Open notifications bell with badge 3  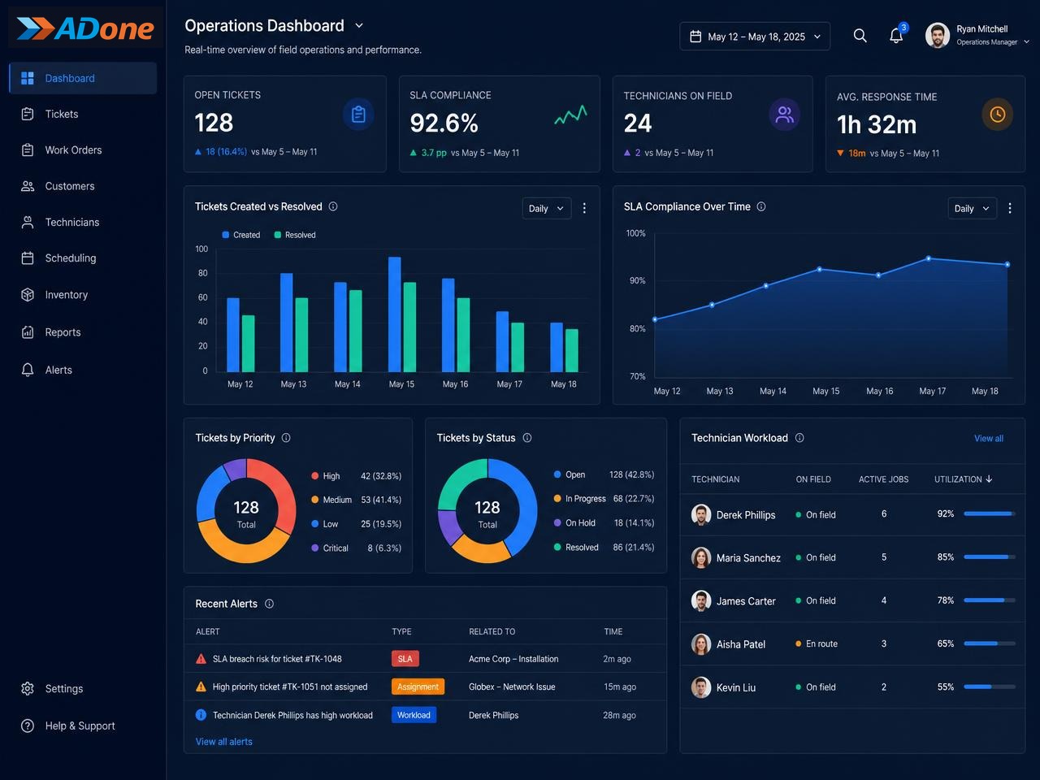tap(896, 36)
